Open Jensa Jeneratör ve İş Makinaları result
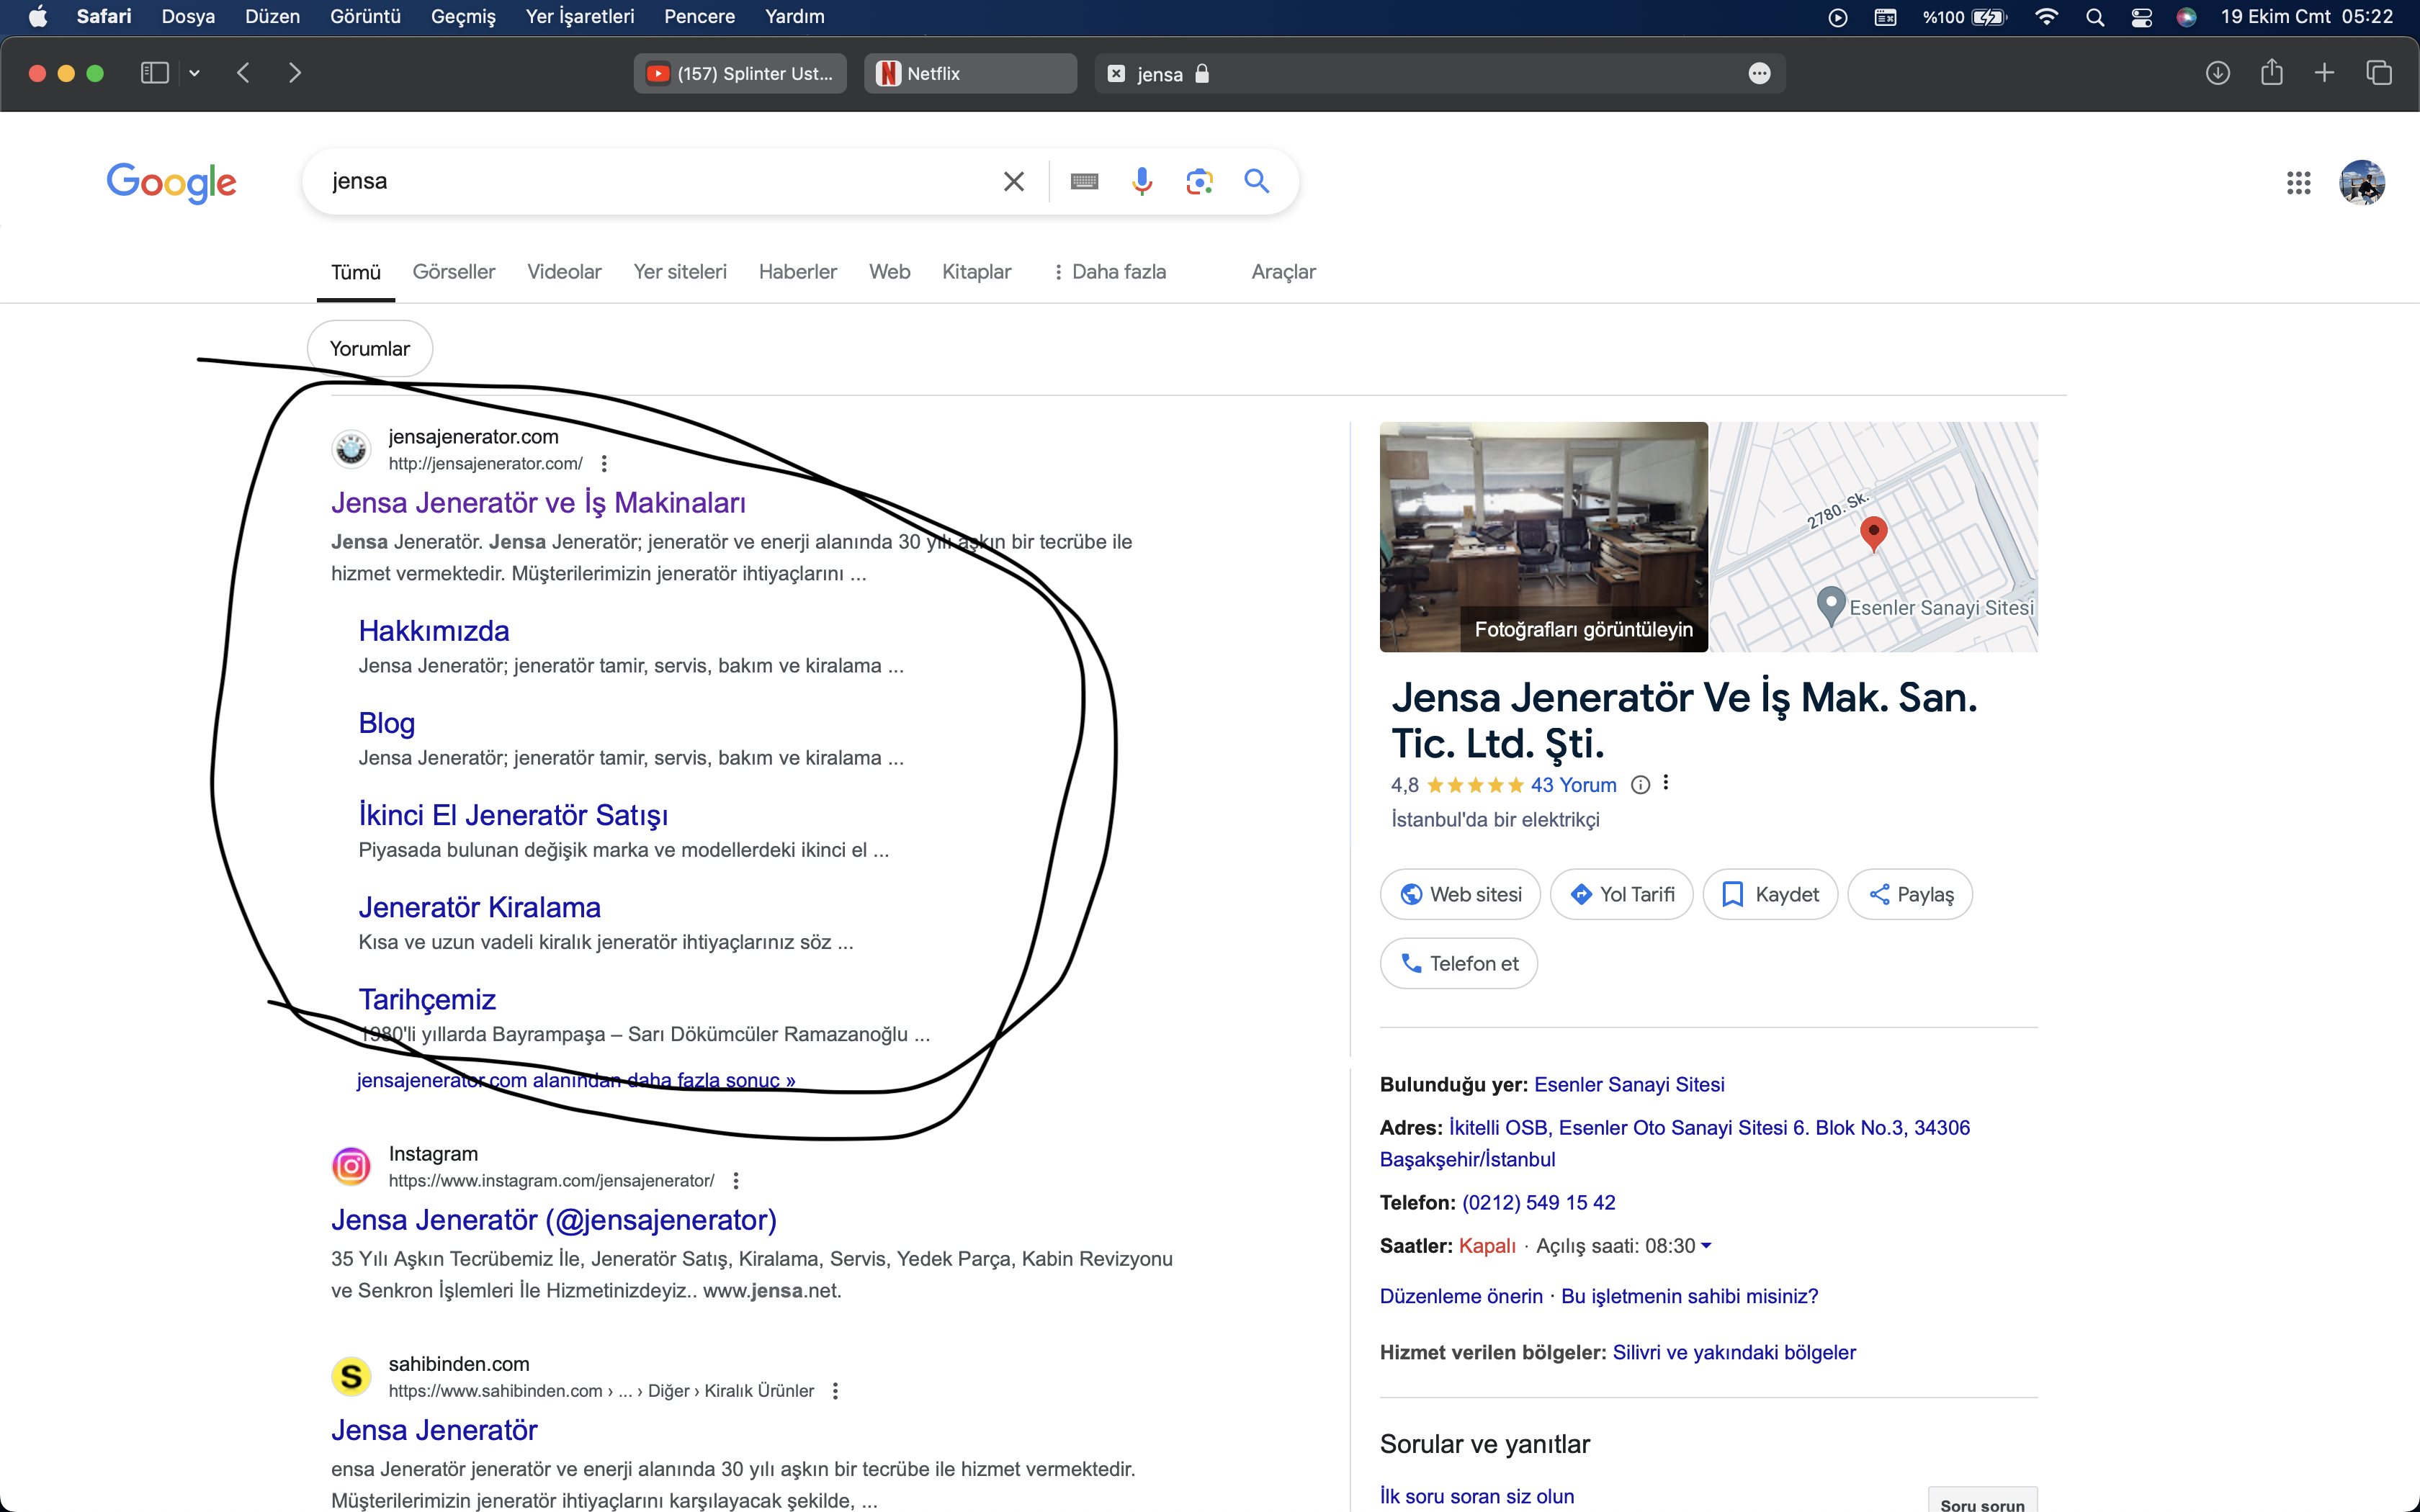This screenshot has height=1512, width=2420. [x=538, y=503]
